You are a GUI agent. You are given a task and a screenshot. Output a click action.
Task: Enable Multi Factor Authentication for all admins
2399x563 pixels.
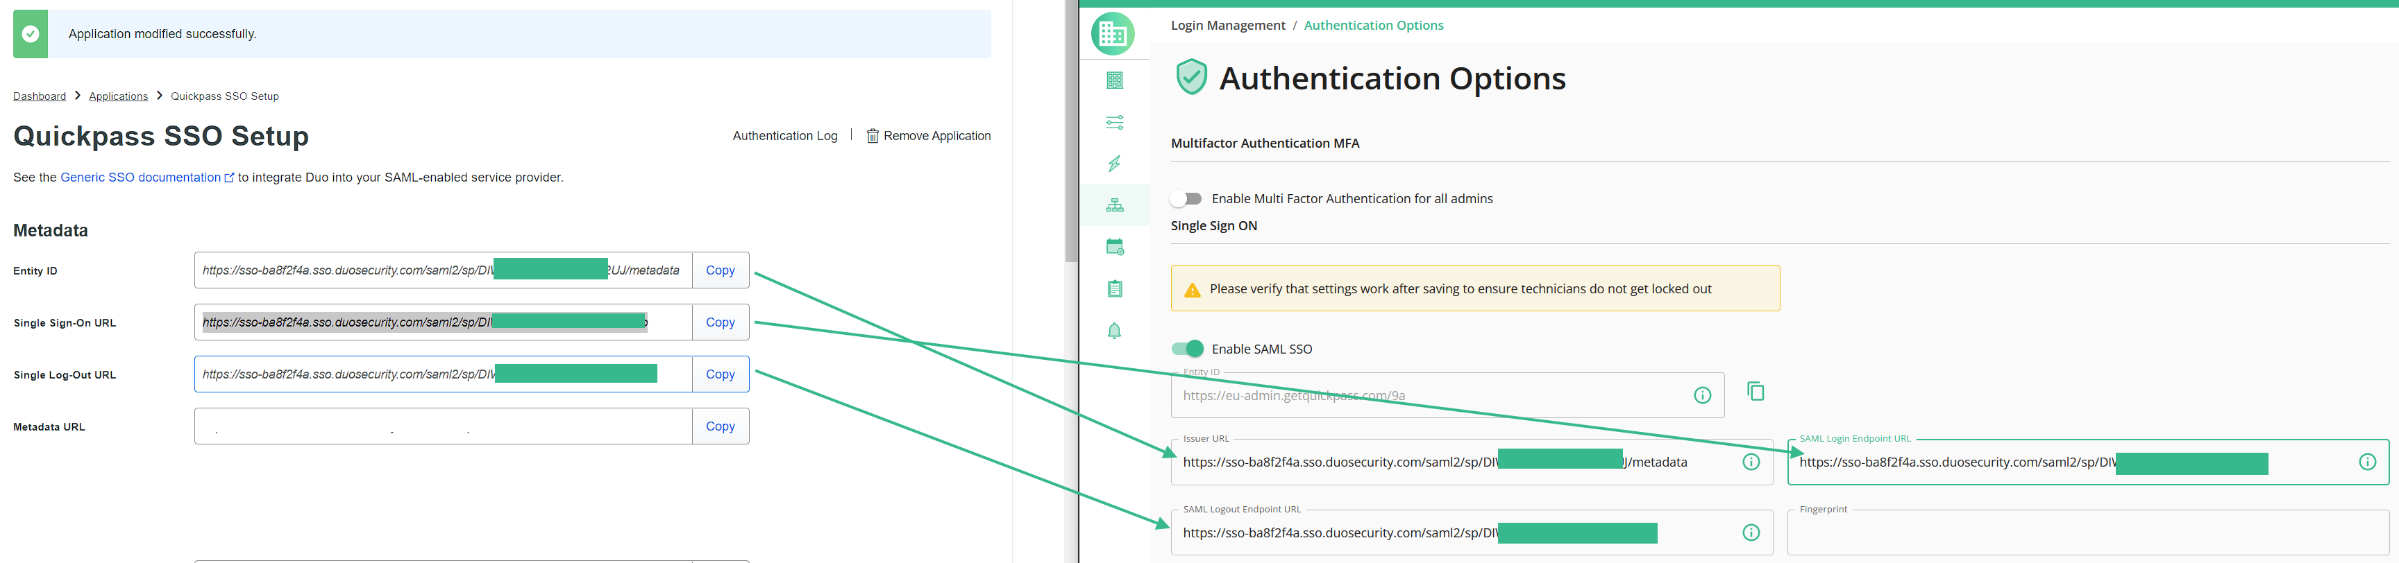click(x=1186, y=199)
